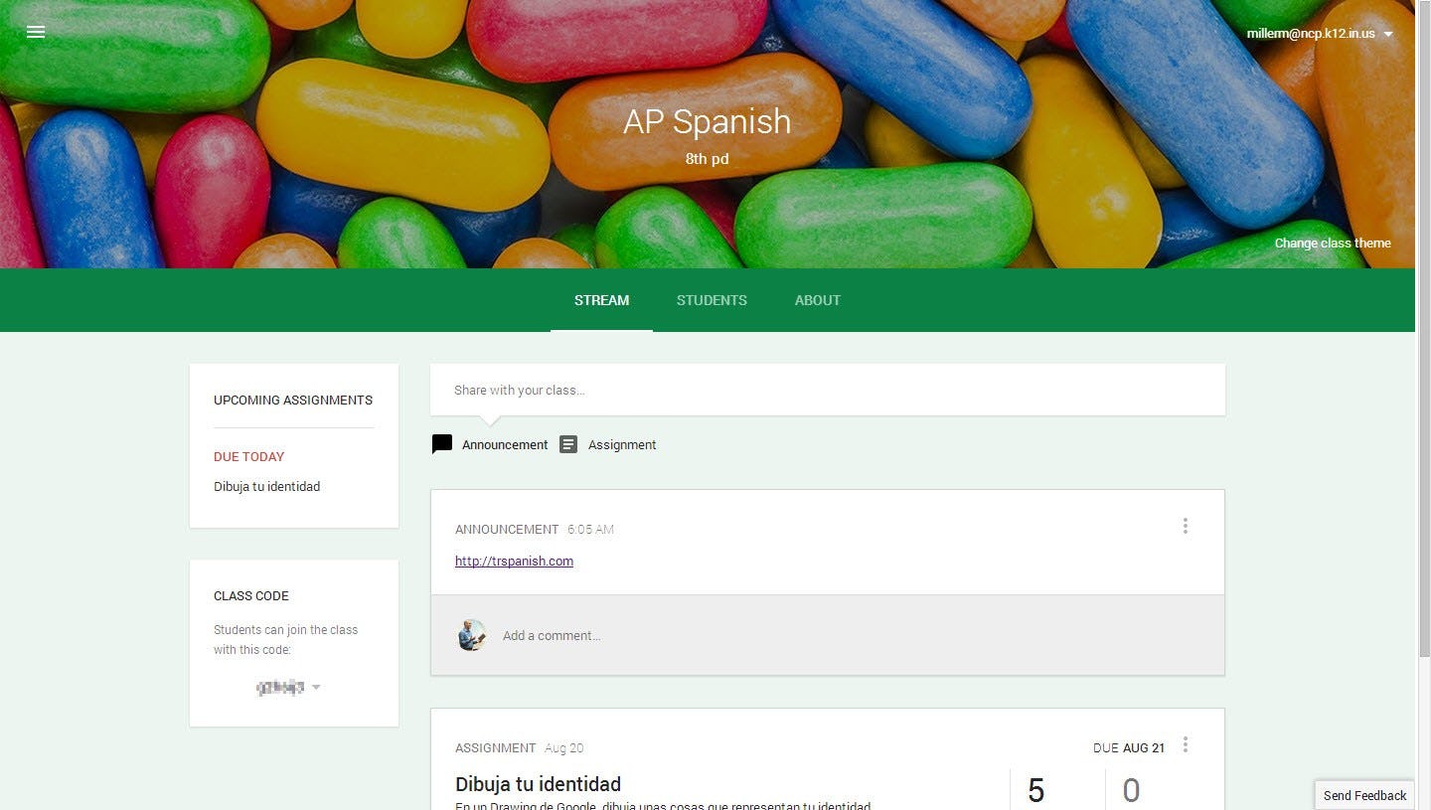Click the Send Feedback button
This screenshot has height=810, width=1431.
pyautogui.click(x=1364, y=795)
